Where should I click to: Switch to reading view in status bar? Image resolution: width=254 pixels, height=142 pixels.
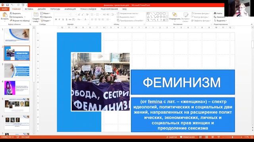(213, 137)
